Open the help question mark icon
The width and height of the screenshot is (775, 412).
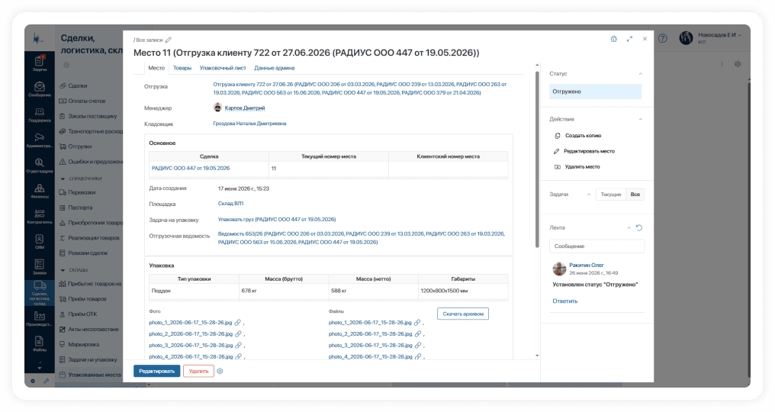pos(663,39)
